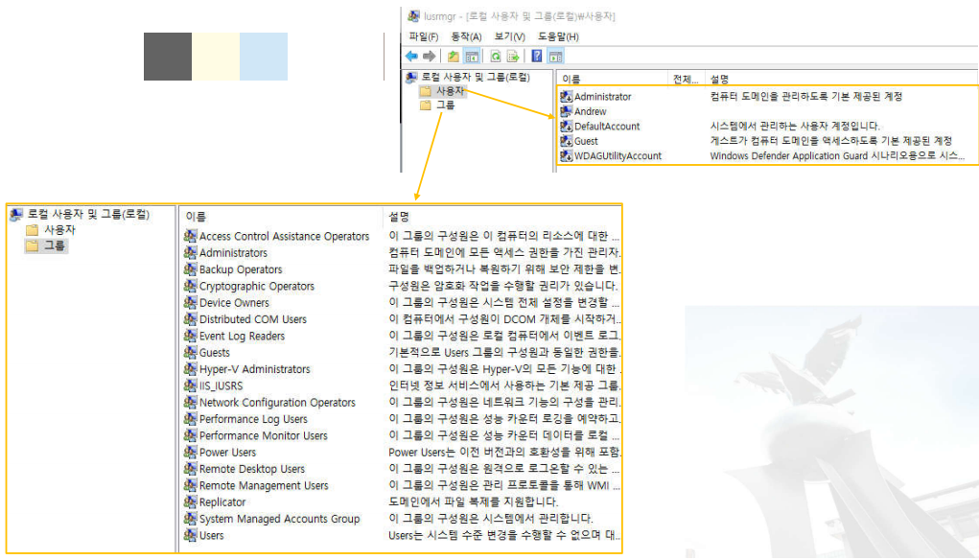Screen dimensions: 979x560
Task: Go back using the blue left arrow
Action: (411, 57)
